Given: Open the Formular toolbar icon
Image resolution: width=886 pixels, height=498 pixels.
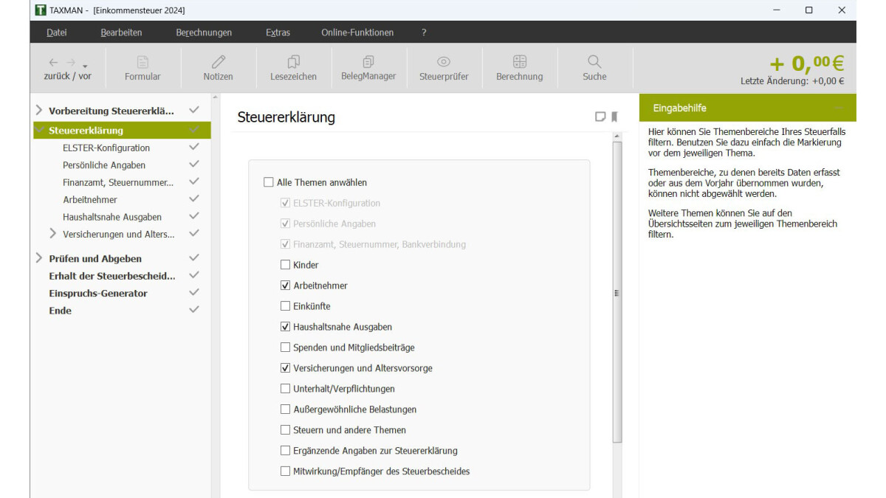Looking at the screenshot, I should 142,63.
